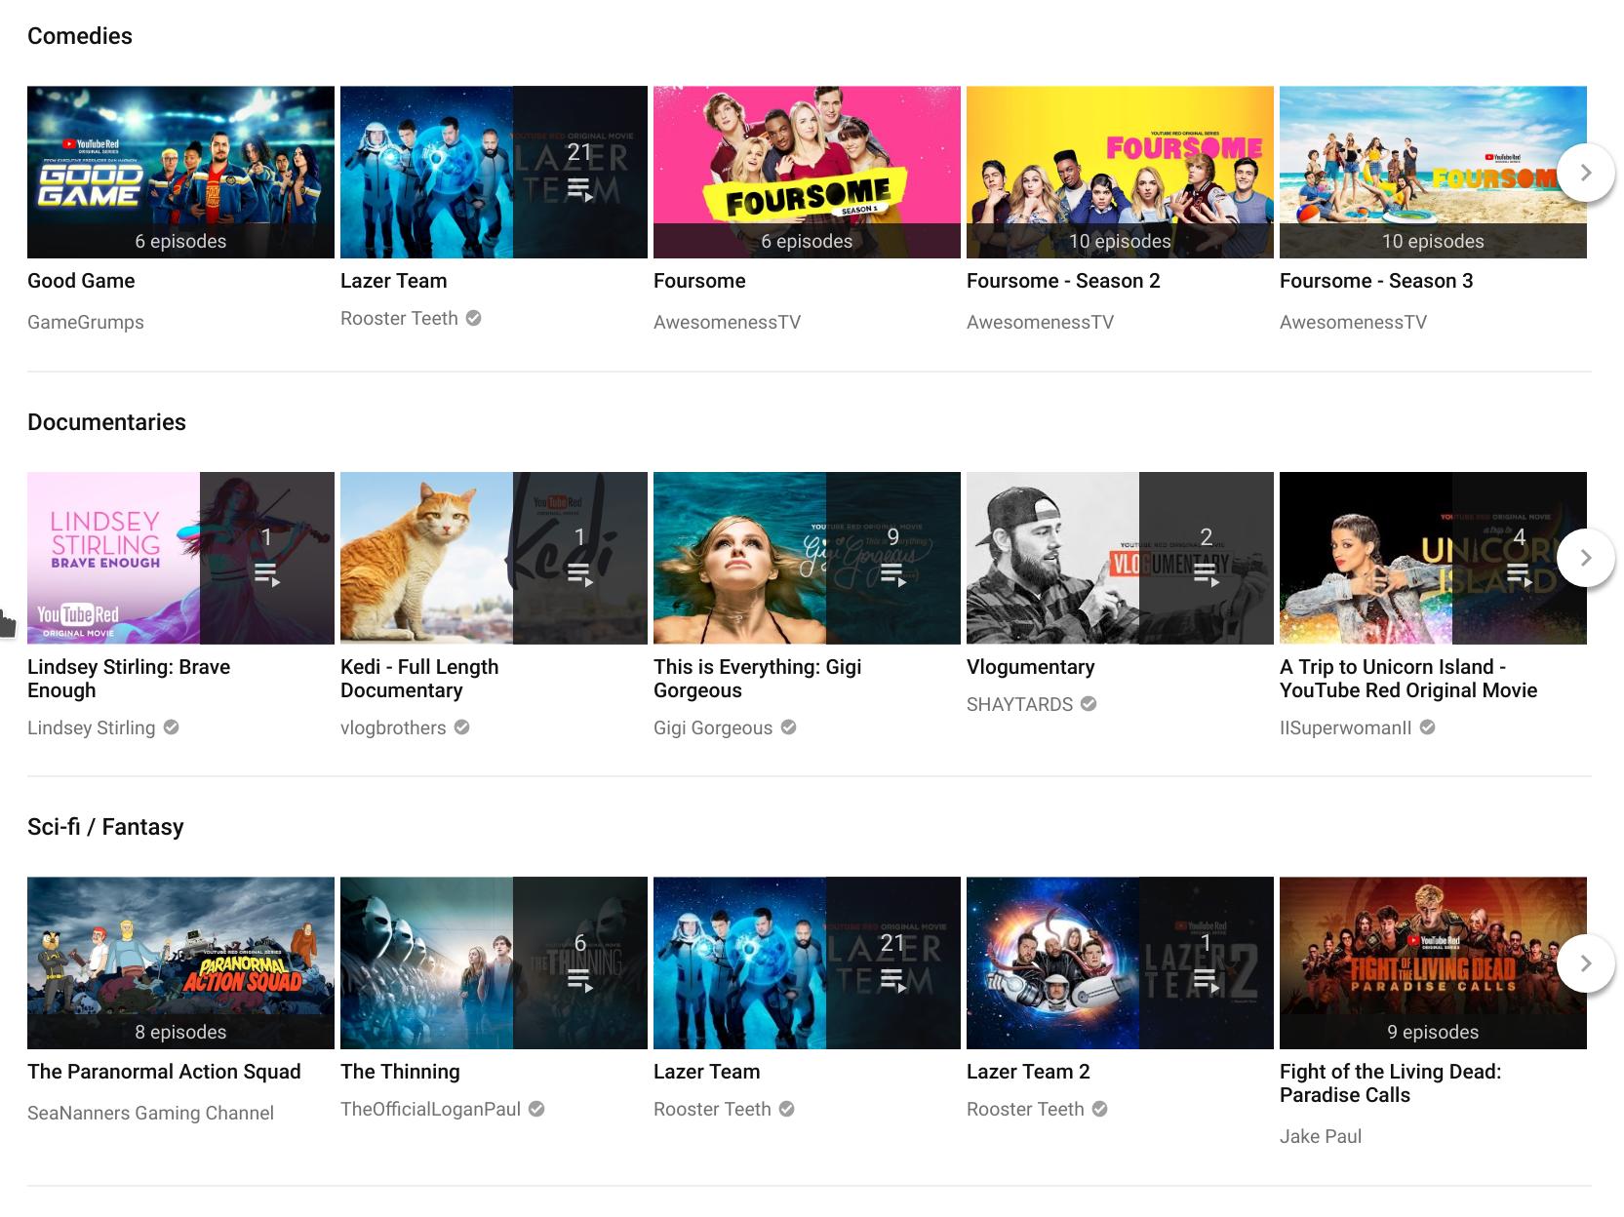Visit the vlogbrothers channel
Viewport: 1624px width, 1217px height.
tap(393, 727)
